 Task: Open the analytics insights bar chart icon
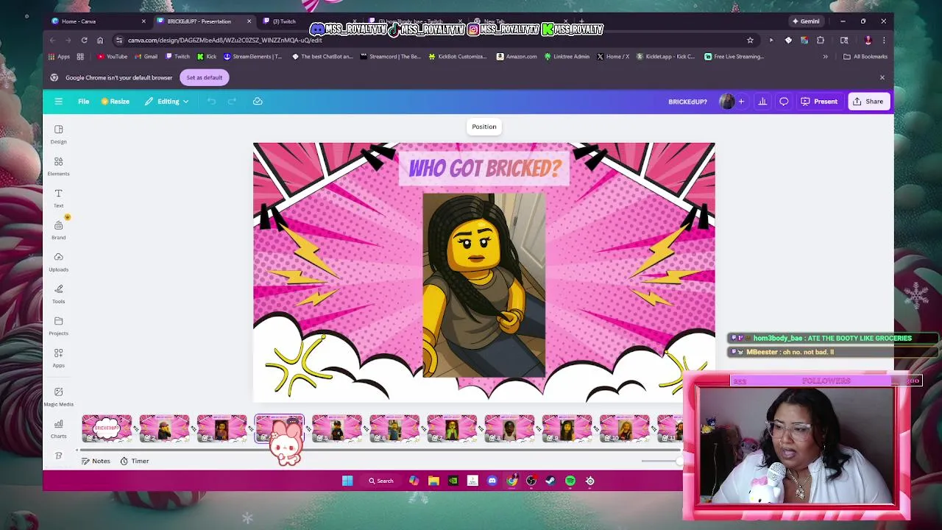click(762, 102)
